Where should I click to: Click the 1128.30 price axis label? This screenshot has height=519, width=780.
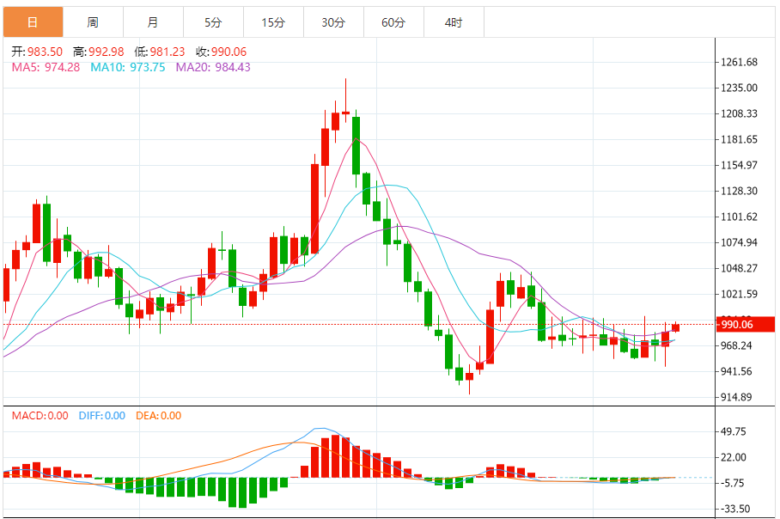pyautogui.click(x=740, y=191)
